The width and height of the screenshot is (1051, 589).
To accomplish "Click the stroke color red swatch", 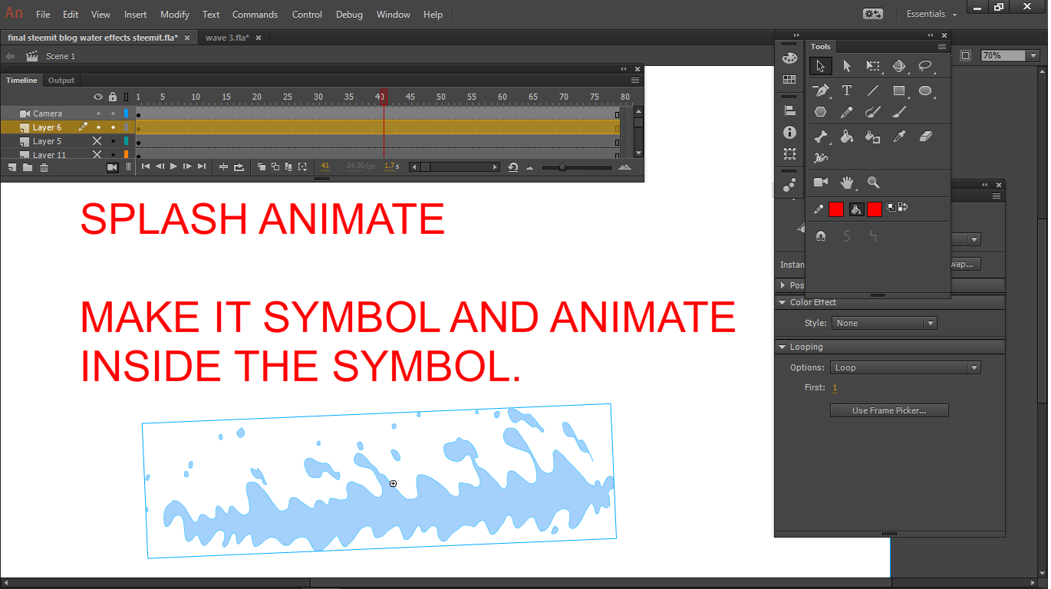I will click(x=836, y=209).
